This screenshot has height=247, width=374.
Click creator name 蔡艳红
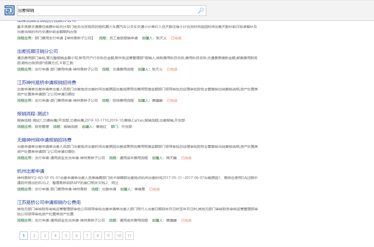tap(101, 127)
